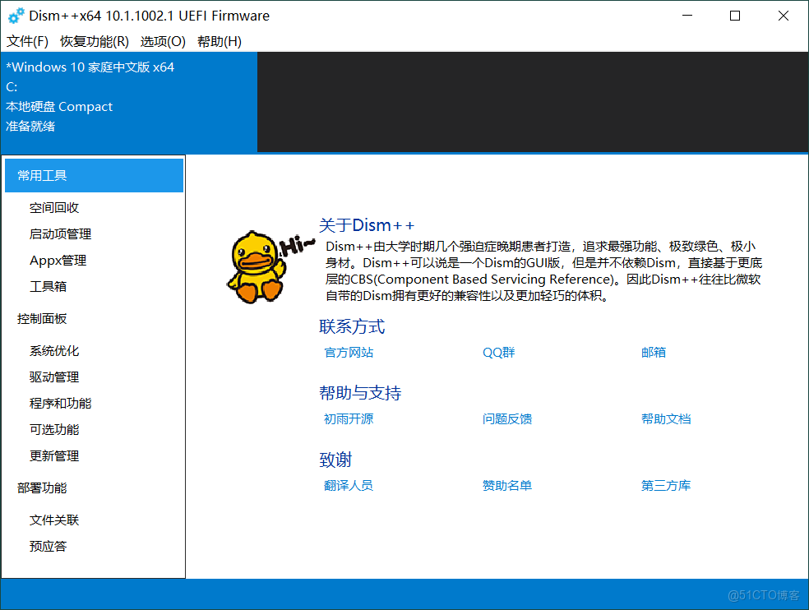Click the 赞助名单 link under 致谢

[507, 485]
